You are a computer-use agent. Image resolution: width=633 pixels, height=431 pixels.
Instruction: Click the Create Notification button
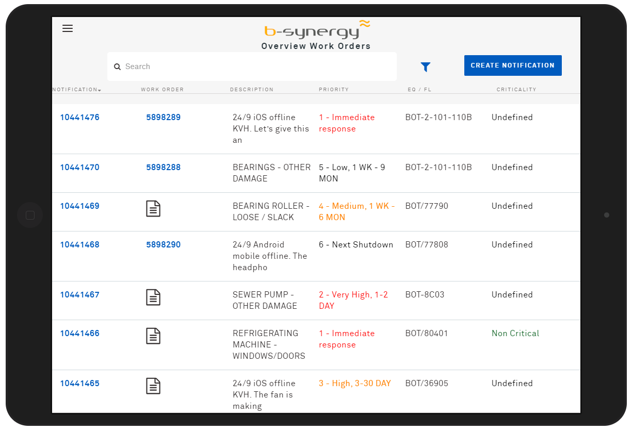[513, 65]
